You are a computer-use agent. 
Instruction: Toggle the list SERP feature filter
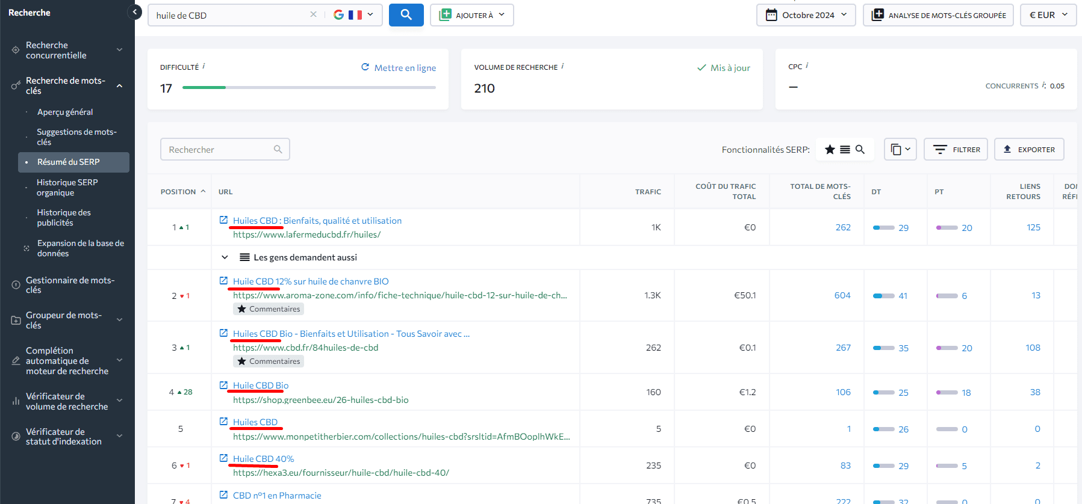point(845,149)
